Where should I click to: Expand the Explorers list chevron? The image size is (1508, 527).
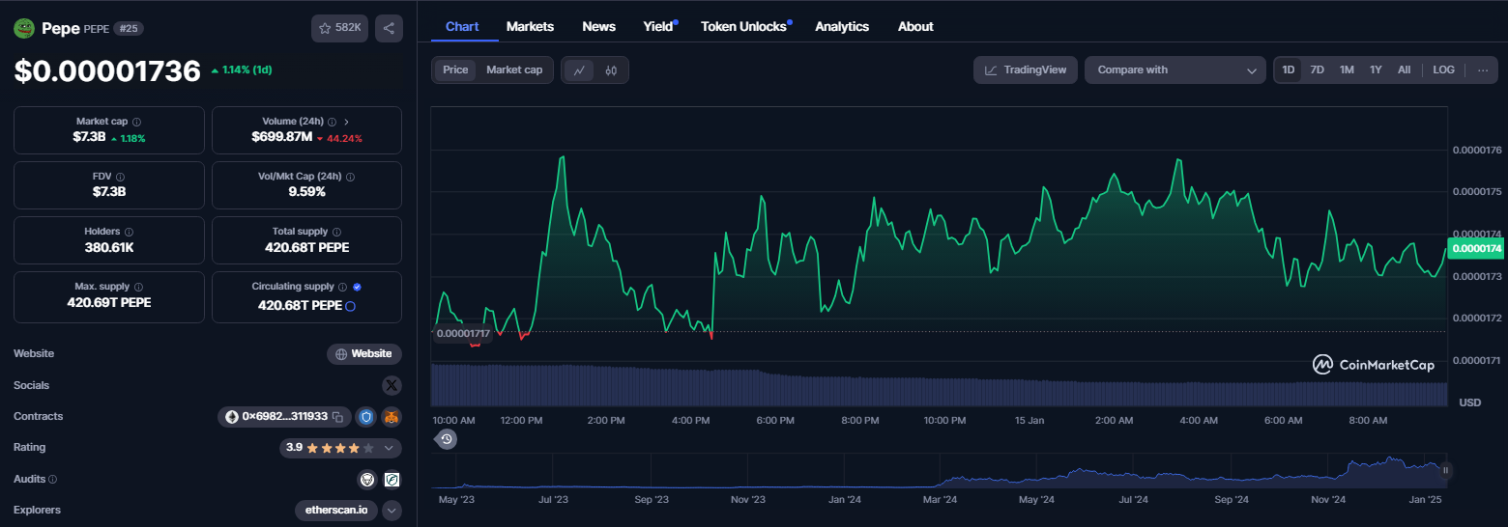[x=391, y=511]
